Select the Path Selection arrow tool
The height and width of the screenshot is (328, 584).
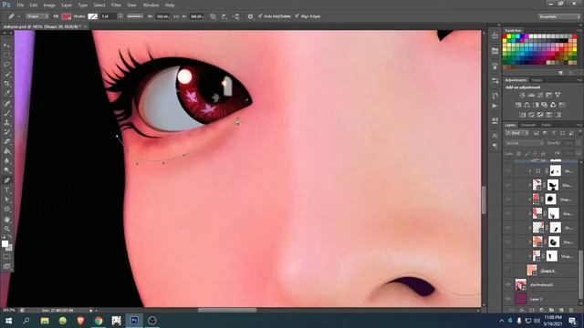point(6,200)
